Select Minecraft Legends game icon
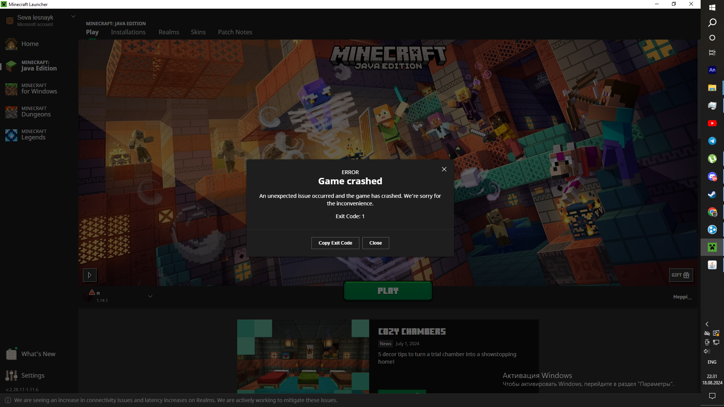 (11, 135)
